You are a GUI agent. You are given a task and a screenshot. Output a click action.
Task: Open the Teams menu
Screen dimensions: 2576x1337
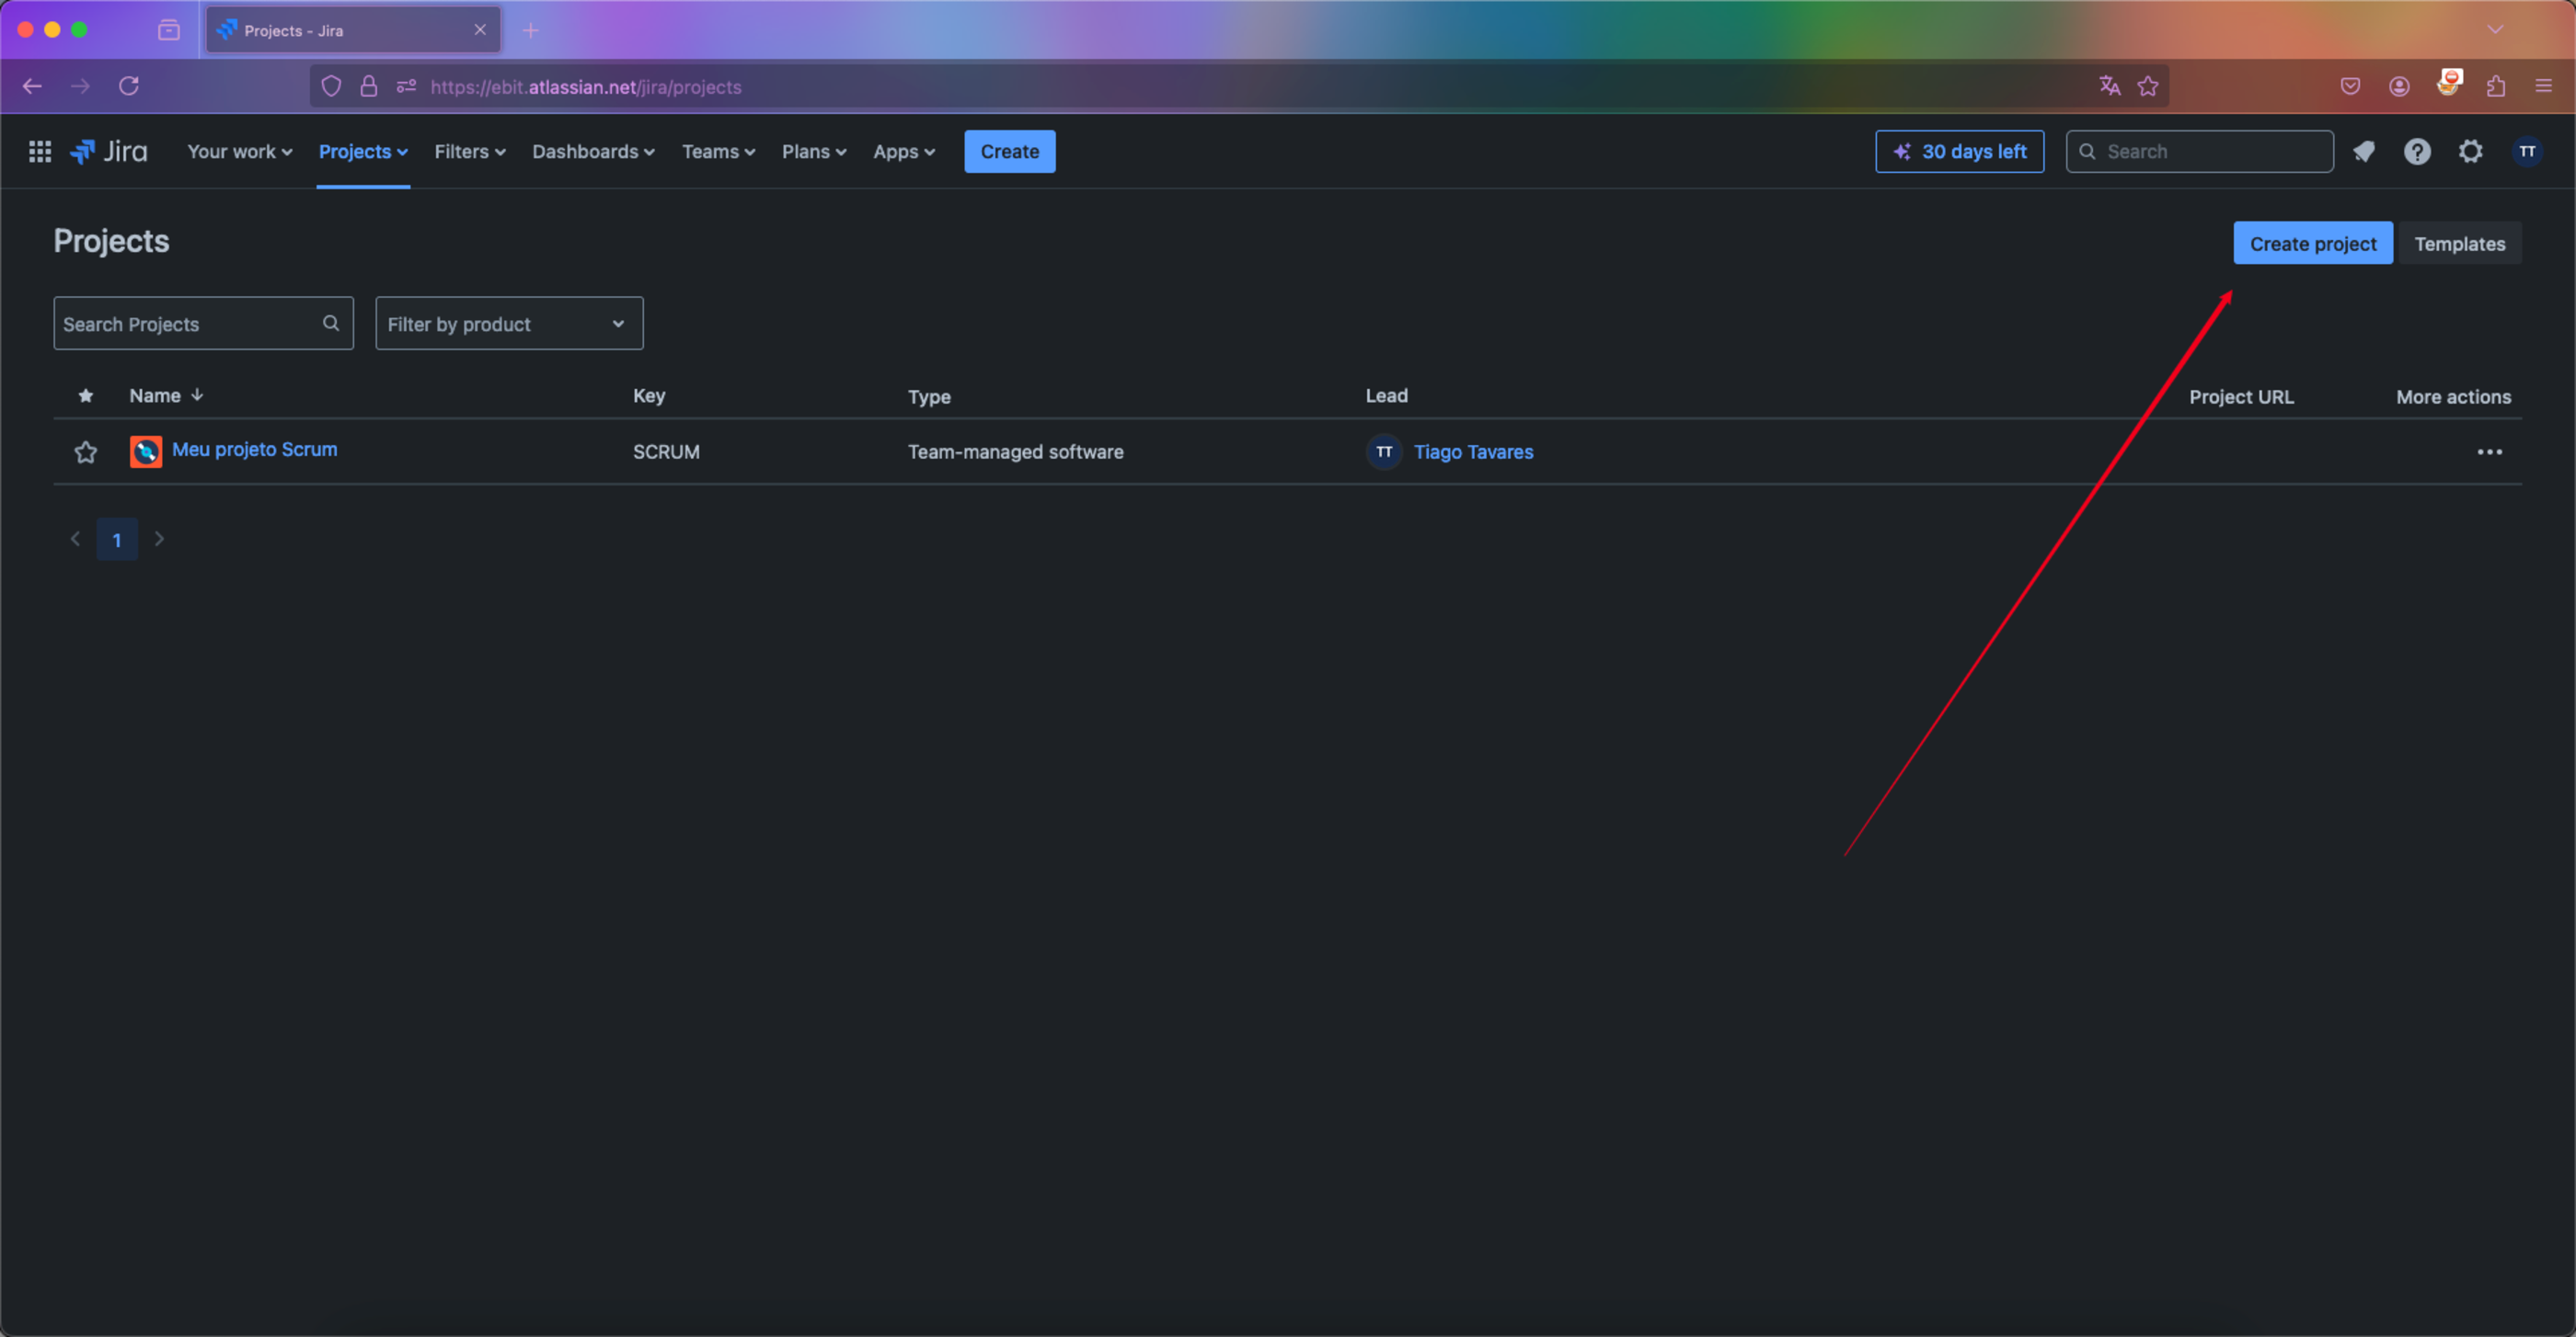click(718, 151)
